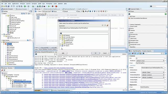Click the Cut scissors toolbar icon
The height and width of the screenshot is (94, 168).
[17, 6]
